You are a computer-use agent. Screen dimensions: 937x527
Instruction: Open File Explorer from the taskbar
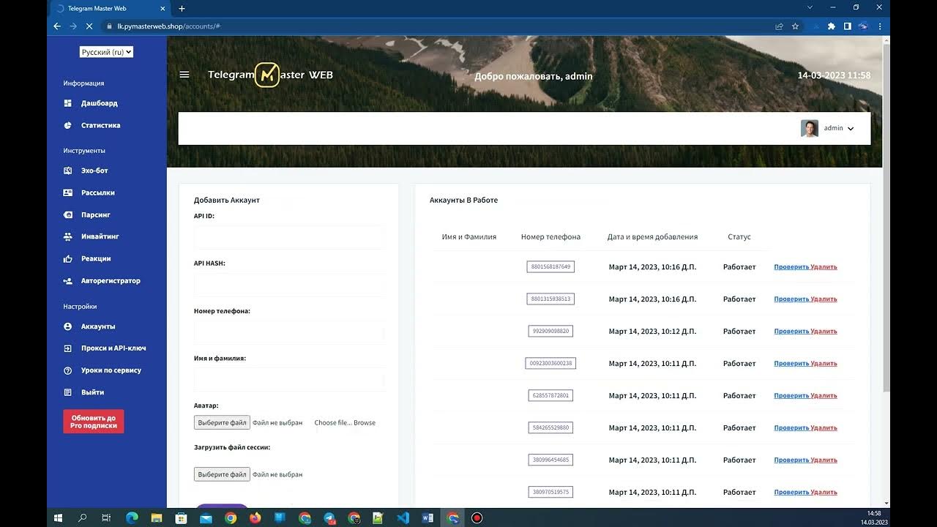(157, 517)
